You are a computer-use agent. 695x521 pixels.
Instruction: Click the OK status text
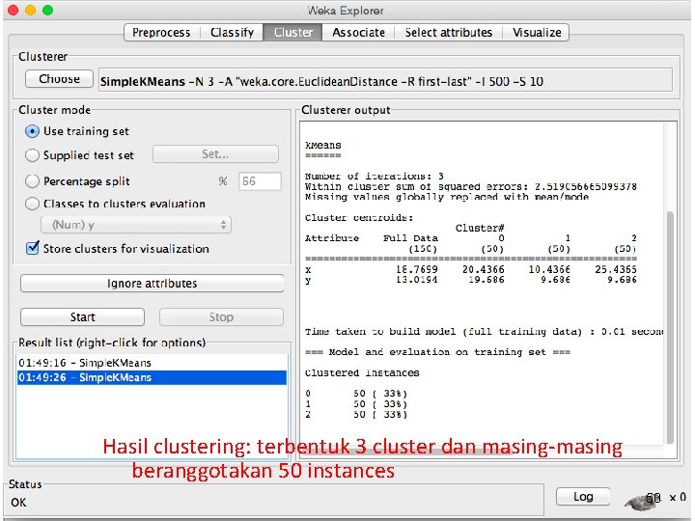point(18,503)
